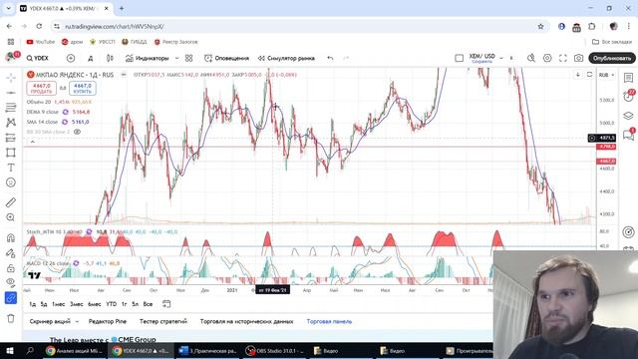Viewport: 638px width, 359px height.
Task: Show the hidden BB 20 SMA indicator eye
Action: (77, 132)
